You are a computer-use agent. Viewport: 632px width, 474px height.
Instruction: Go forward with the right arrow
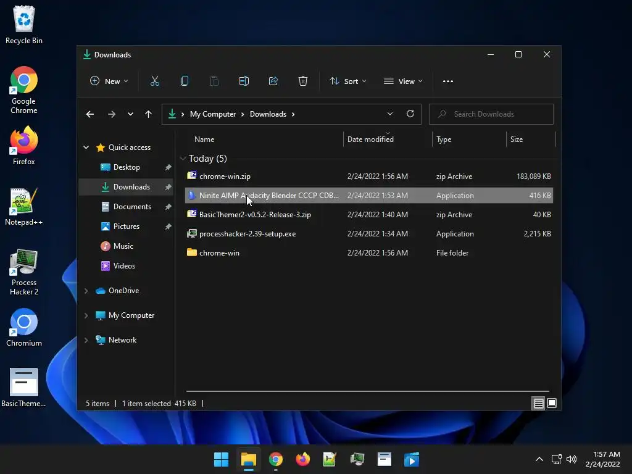112,114
